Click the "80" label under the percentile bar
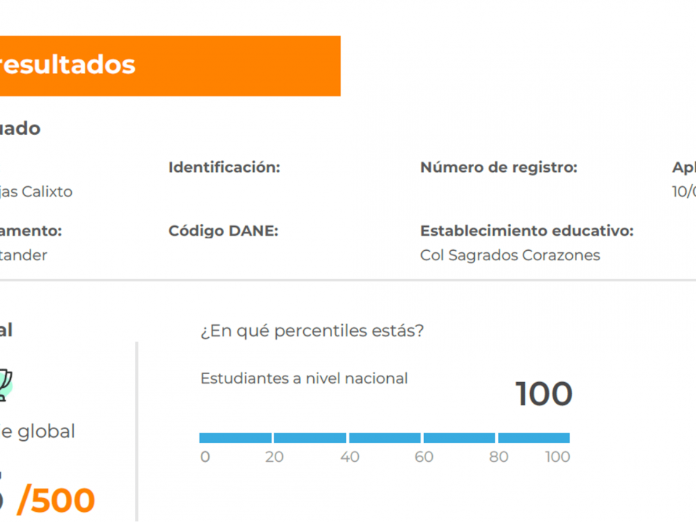The width and height of the screenshot is (696, 522). [498, 457]
